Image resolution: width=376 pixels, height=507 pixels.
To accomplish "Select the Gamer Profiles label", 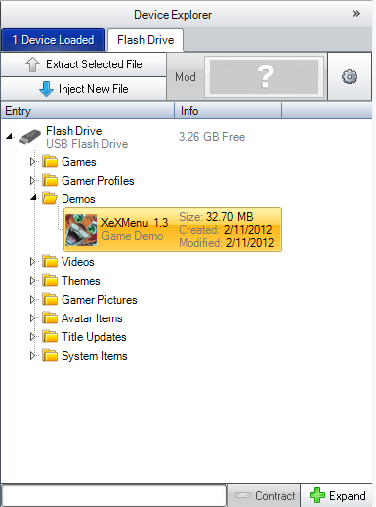I will click(x=98, y=181).
